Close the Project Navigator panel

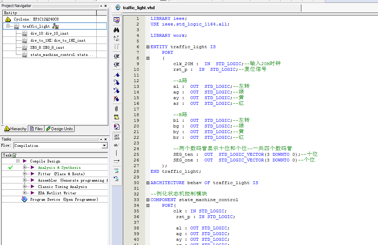(105, 6)
